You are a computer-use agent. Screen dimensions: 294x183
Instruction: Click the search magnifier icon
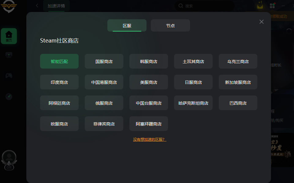180,6
